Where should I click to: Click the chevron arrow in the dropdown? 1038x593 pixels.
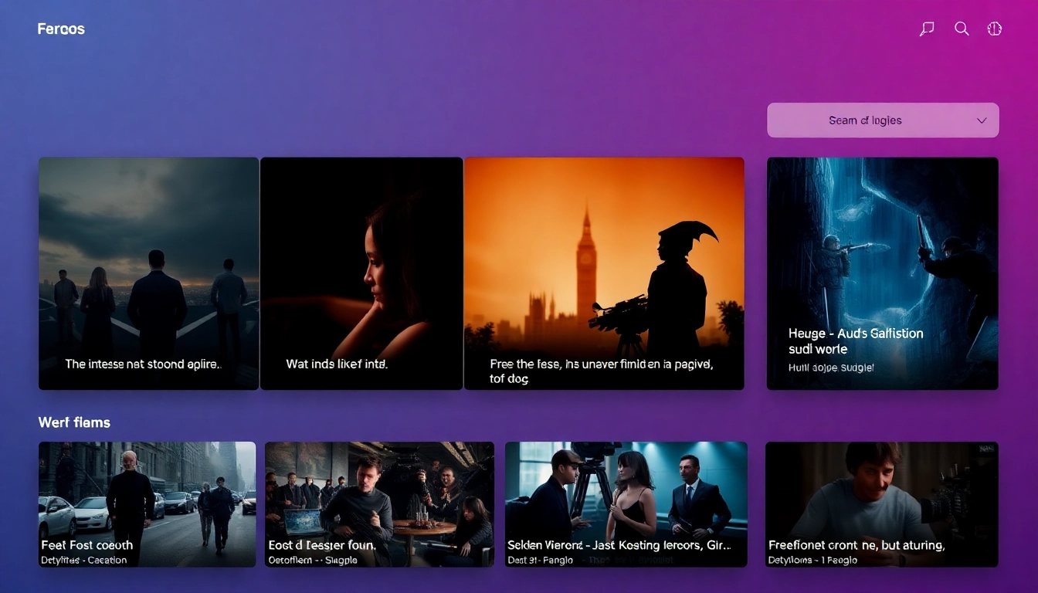(x=982, y=120)
